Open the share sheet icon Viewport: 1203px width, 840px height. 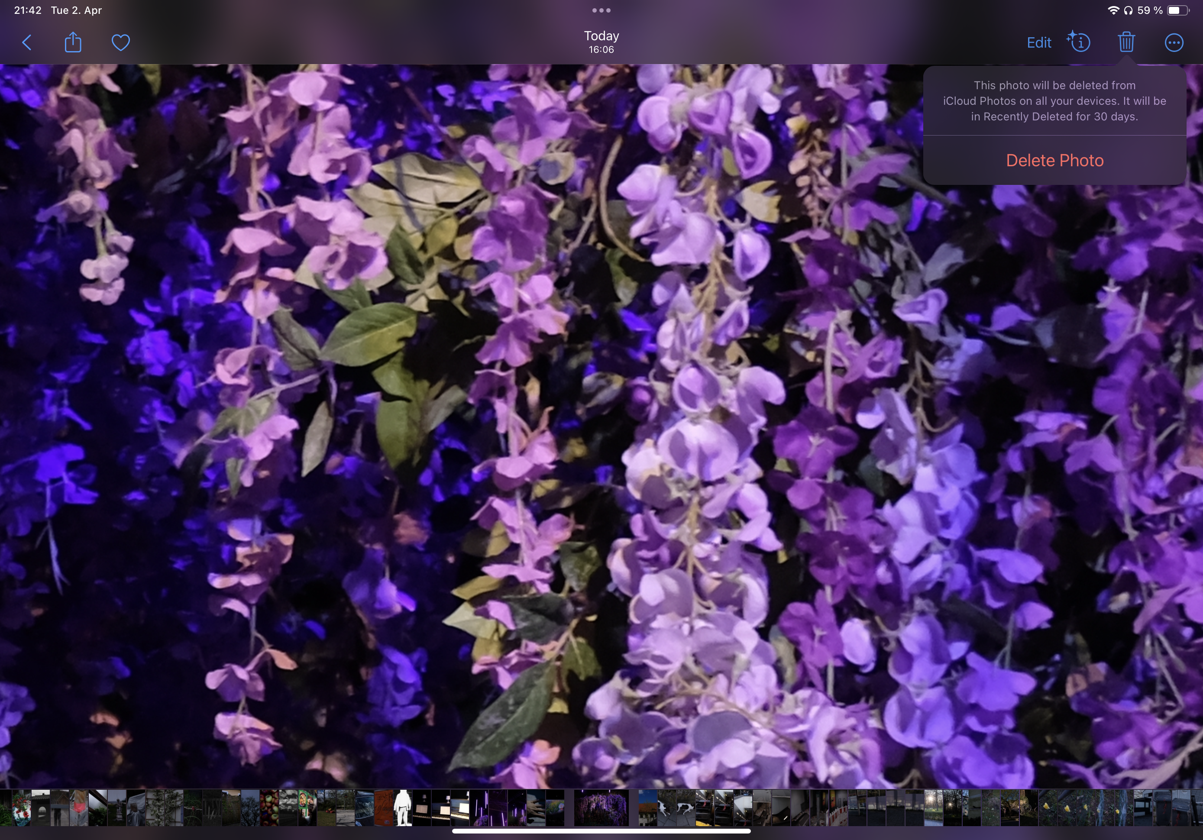[73, 42]
